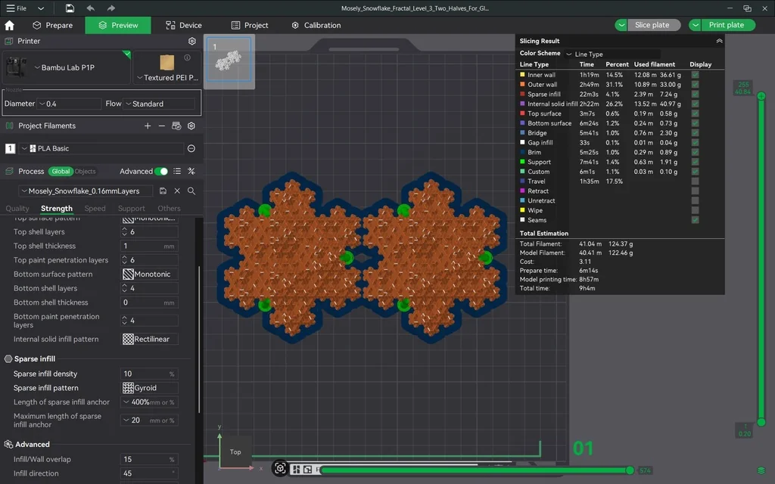Image resolution: width=775 pixels, height=484 pixels.
Task: Select the plate 1 thumbnail
Action: 229,60
